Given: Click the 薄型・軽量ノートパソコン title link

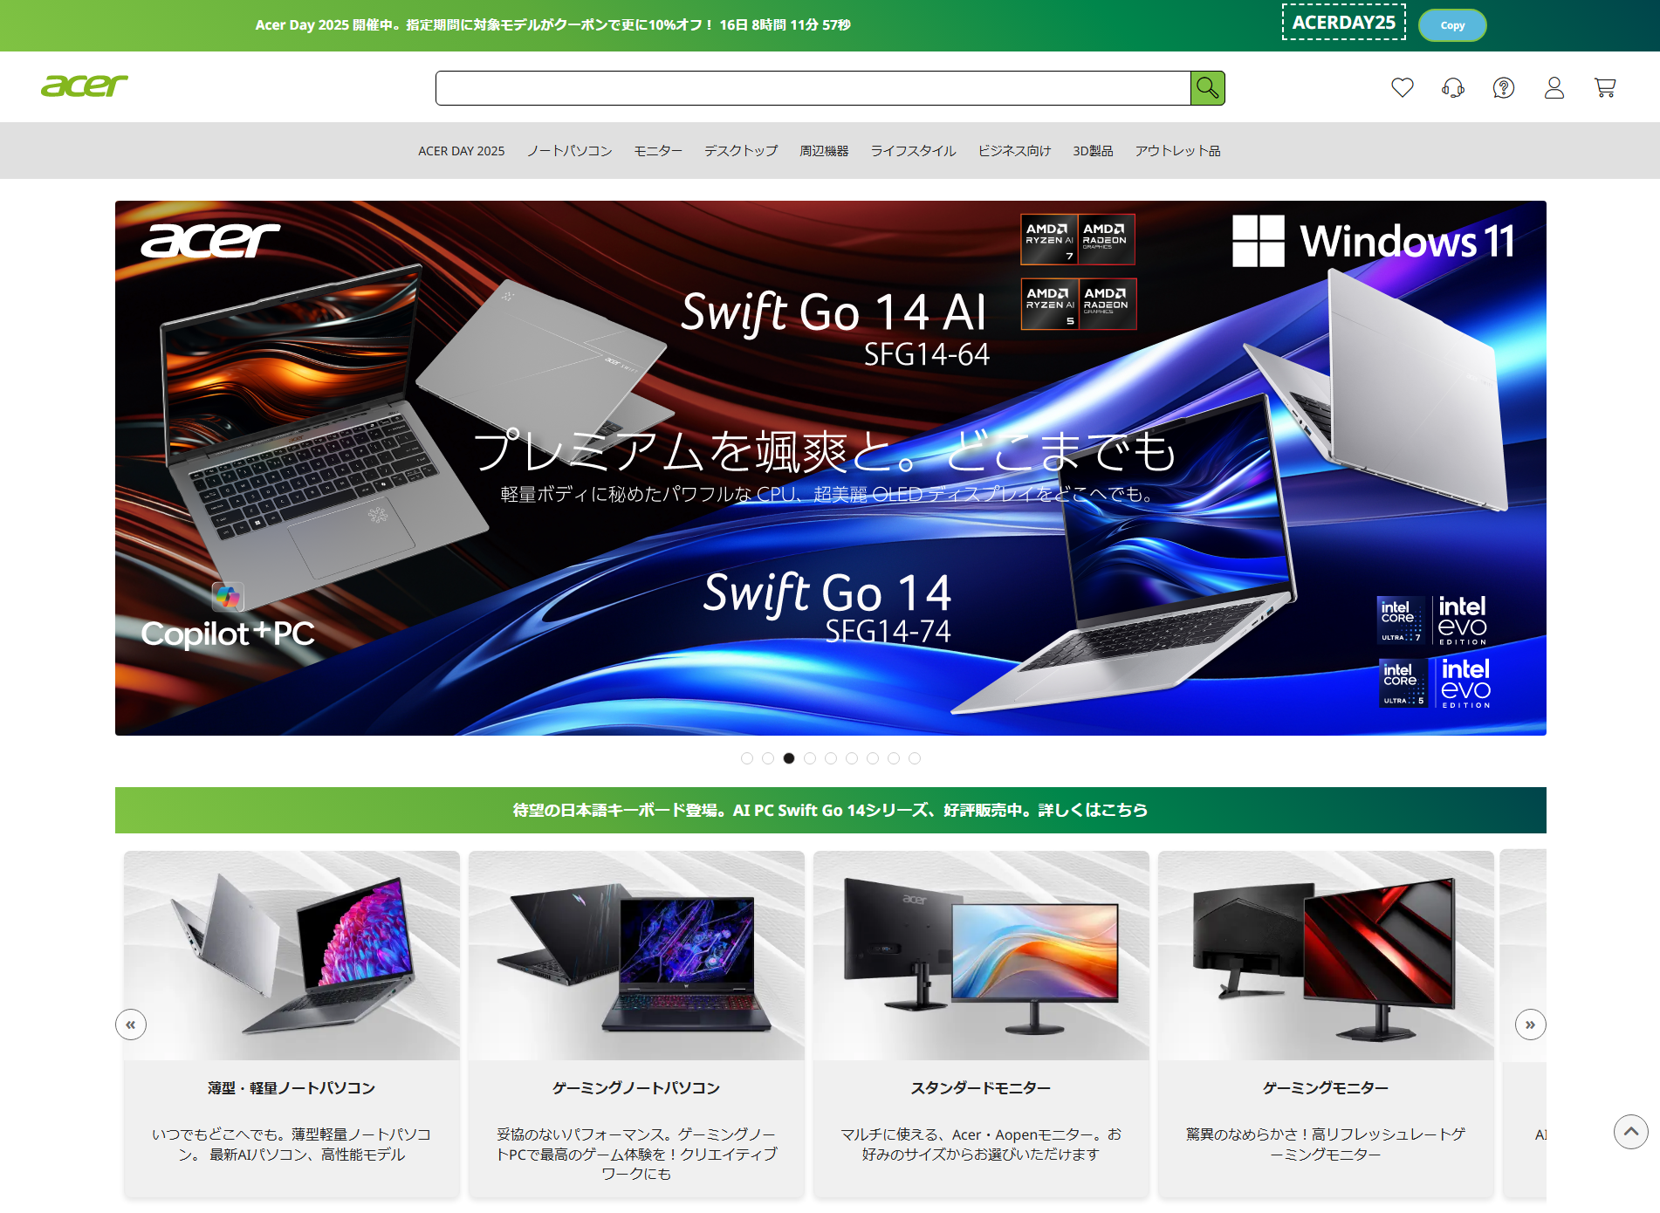Looking at the screenshot, I should 292,1088.
